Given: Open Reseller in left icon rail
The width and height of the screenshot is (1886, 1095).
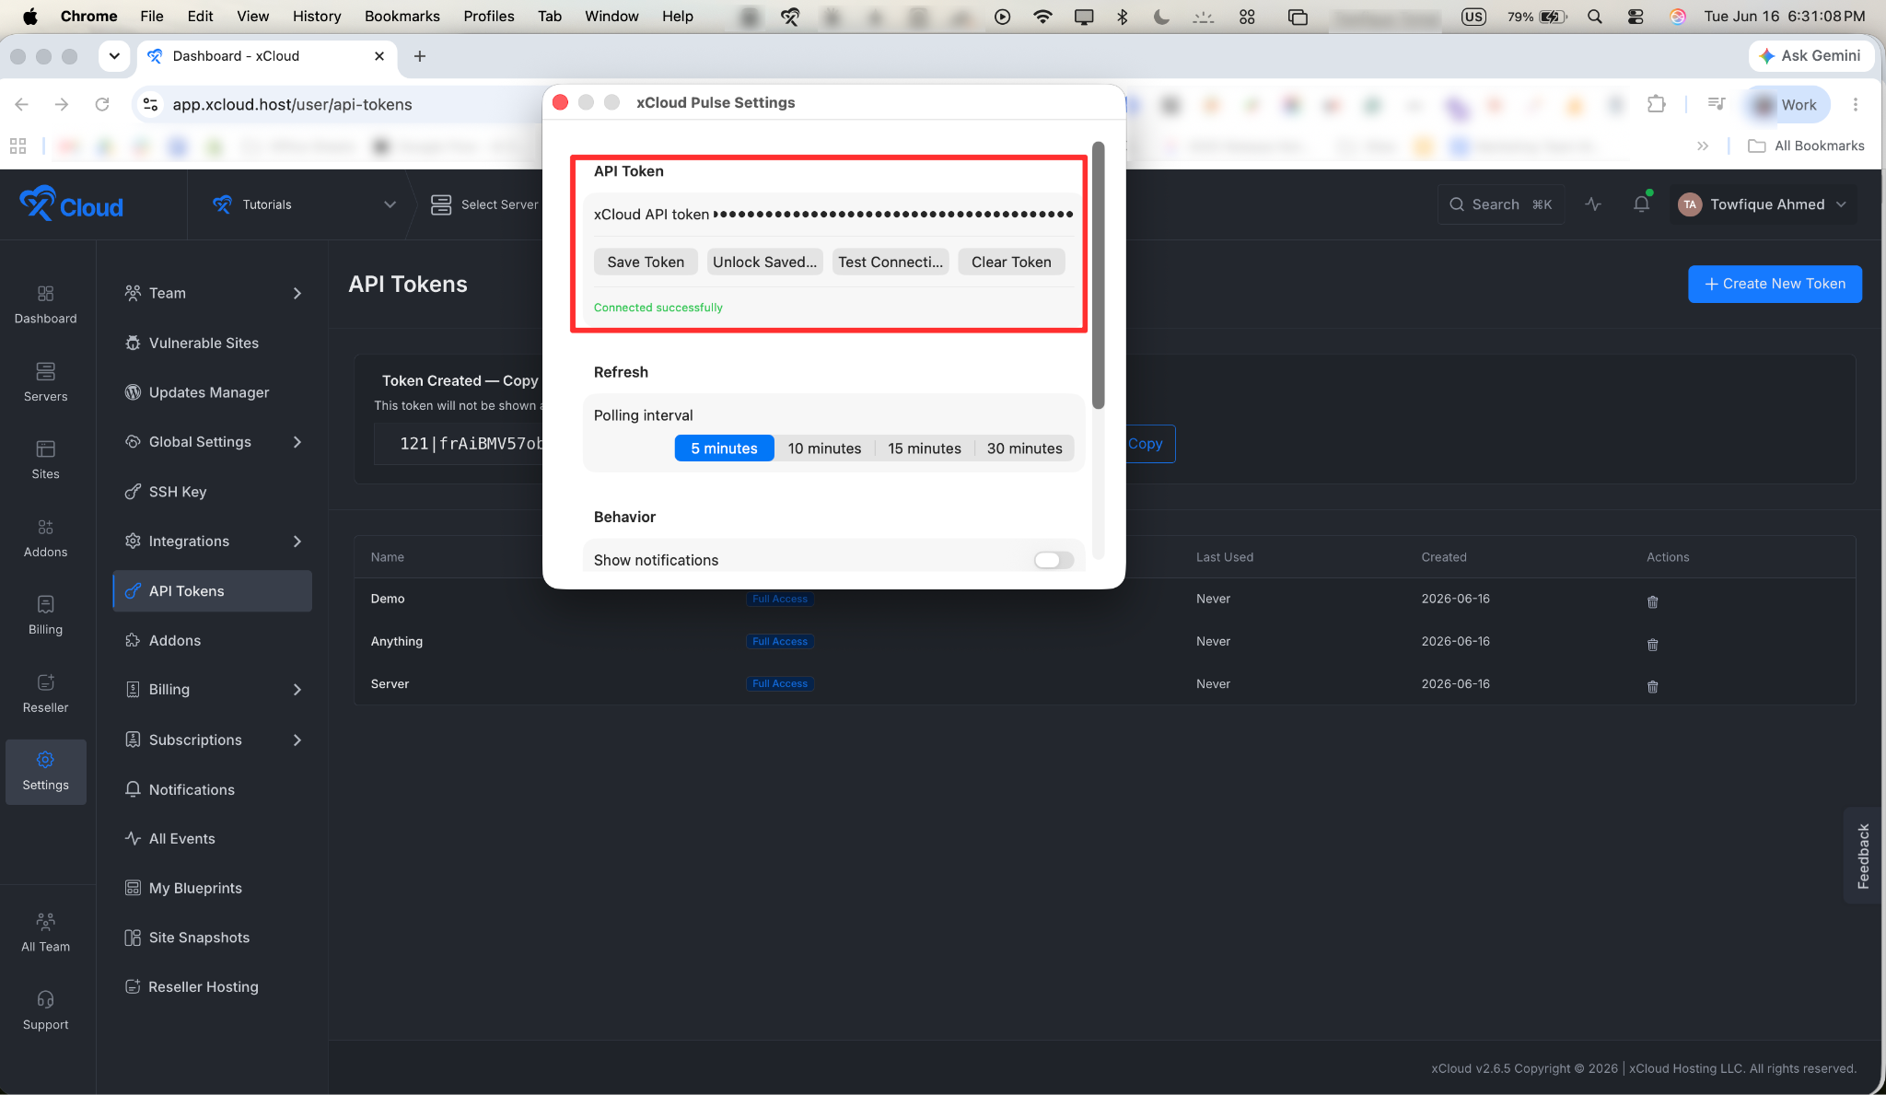Looking at the screenshot, I should coord(45,693).
